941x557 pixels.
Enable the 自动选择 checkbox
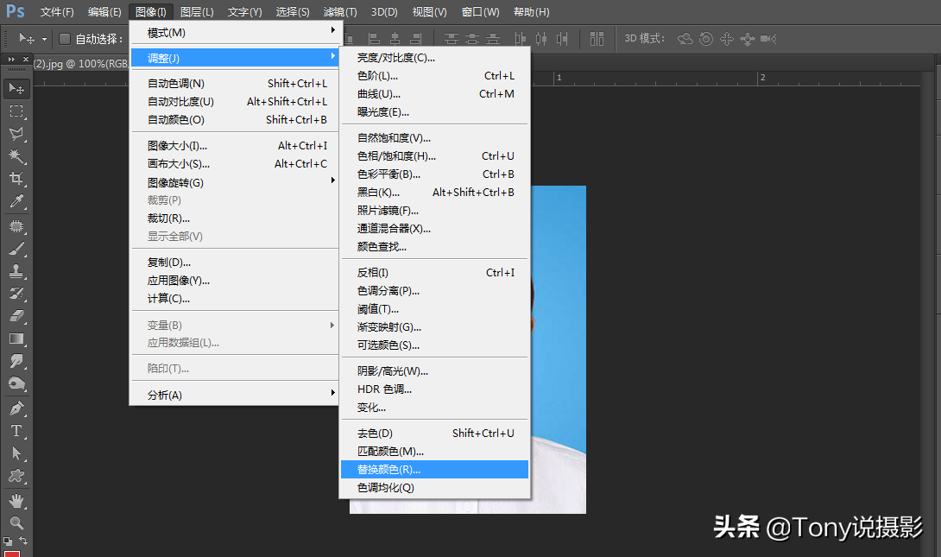coord(65,39)
